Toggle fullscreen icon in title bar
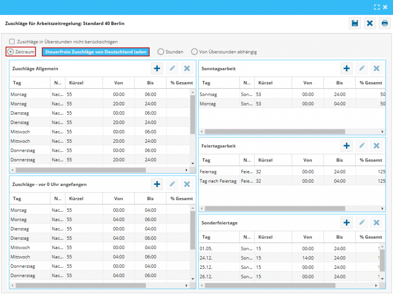Viewport: 393px width, 298px height. [377, 7]
